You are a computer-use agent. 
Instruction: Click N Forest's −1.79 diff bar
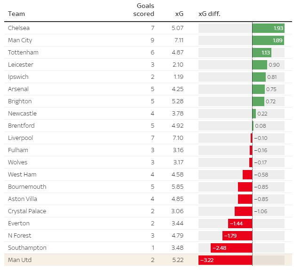[x=238, y=236]
